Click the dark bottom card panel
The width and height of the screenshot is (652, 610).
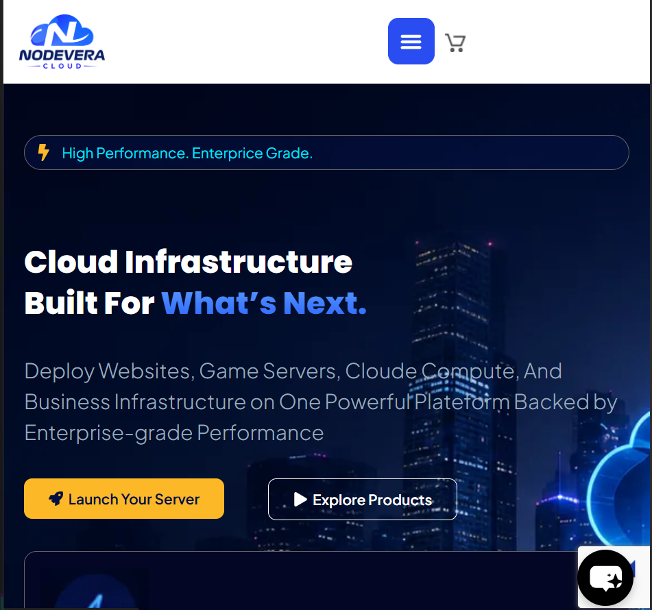tap(300, 581)
